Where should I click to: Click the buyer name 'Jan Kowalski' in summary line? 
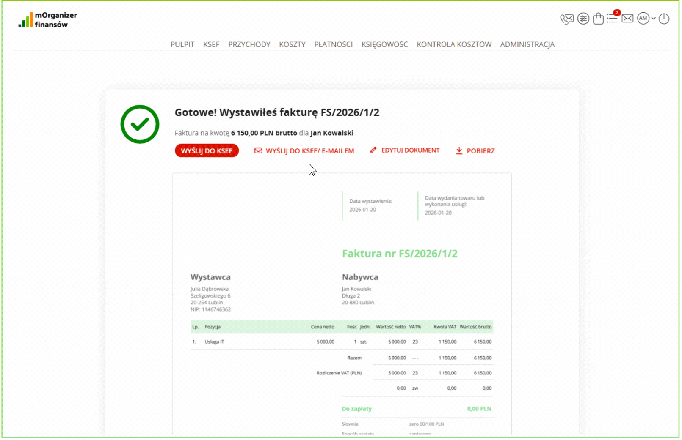[331, 133]
